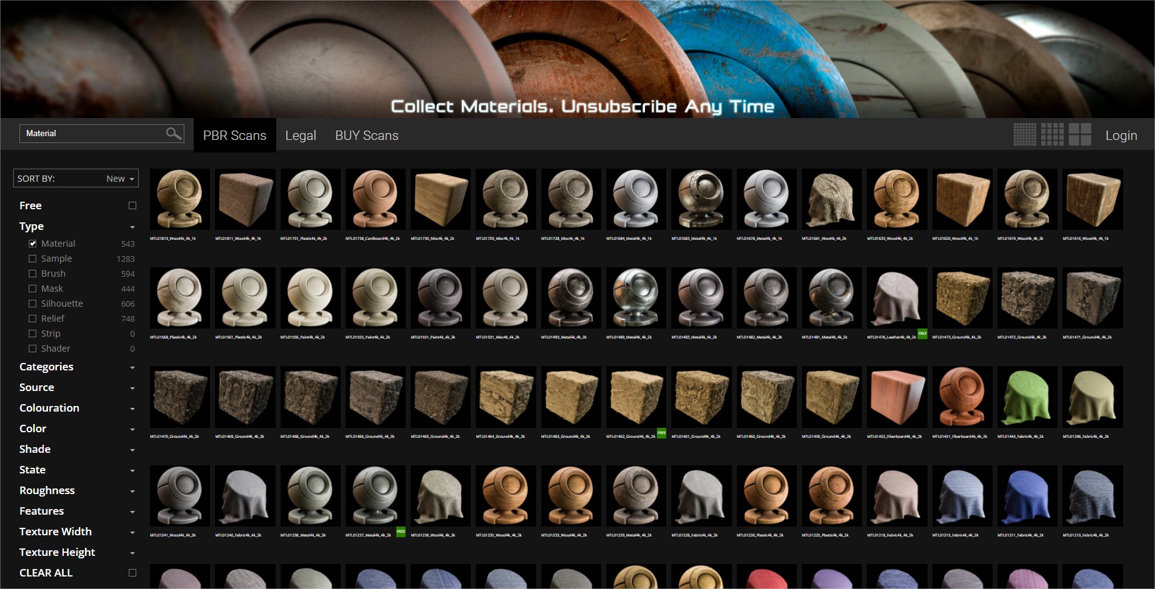The width and height of the screenshot is (1155, 589).
Task: Uncheck the Material type checkbox
Action: (32, 244)
